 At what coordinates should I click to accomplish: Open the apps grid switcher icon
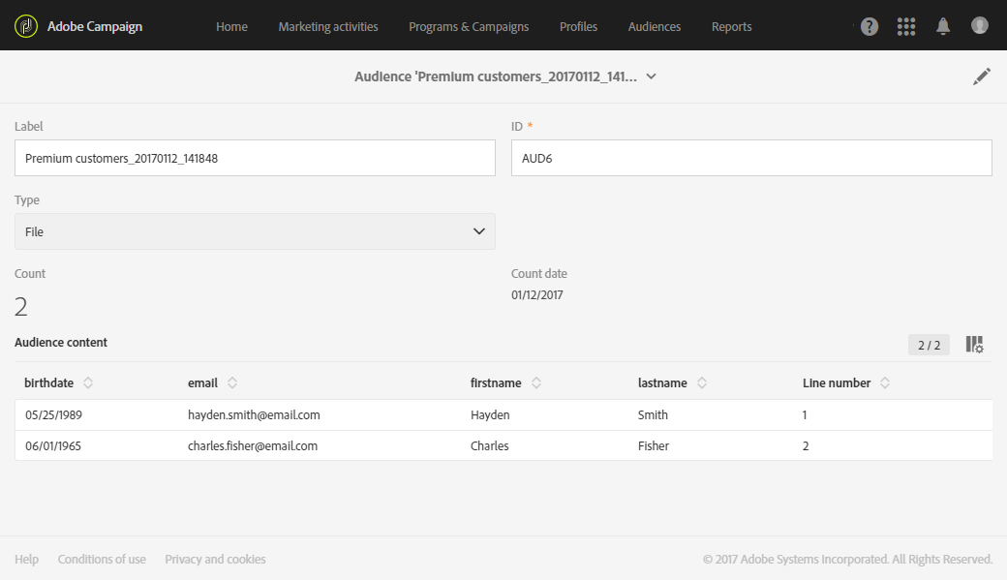[906, 26]
